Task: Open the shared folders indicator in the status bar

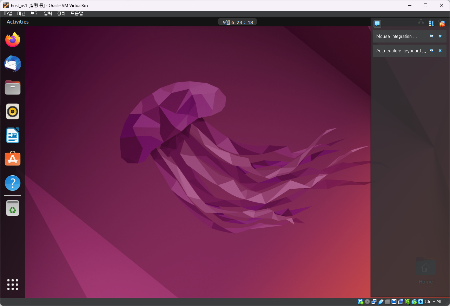Action: point(387,301)
